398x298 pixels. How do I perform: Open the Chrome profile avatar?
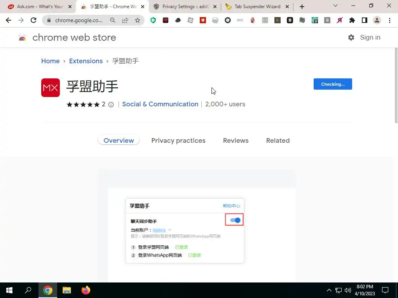(377, 20)
